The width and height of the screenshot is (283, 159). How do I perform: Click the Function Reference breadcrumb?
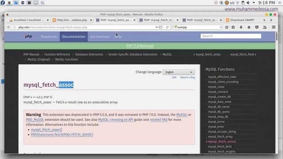click(x=57, y=54)
